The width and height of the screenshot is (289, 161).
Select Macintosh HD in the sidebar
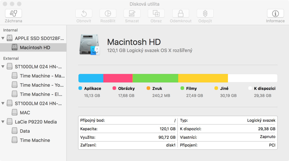(x=33, y=47)
